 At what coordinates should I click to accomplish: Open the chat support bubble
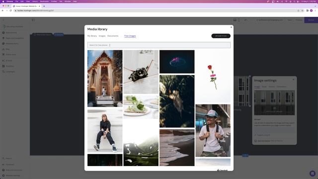(313, 174)
